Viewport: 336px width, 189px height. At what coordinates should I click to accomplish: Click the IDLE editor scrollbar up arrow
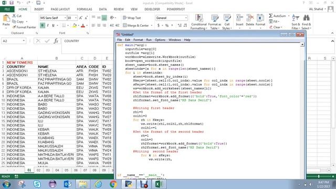[302, 45]
